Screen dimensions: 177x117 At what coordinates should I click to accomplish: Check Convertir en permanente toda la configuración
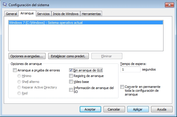tap(122, 87)
